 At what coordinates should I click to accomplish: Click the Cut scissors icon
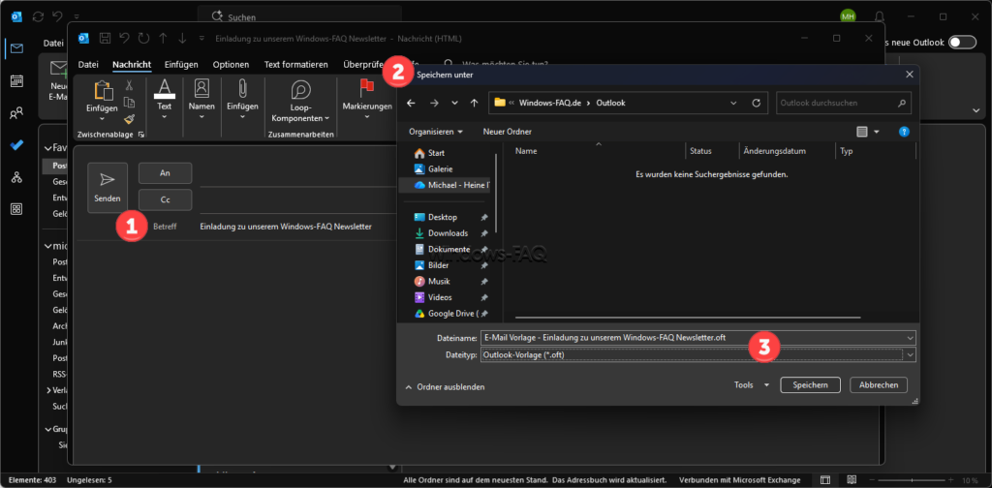click(x=129, y=85)
